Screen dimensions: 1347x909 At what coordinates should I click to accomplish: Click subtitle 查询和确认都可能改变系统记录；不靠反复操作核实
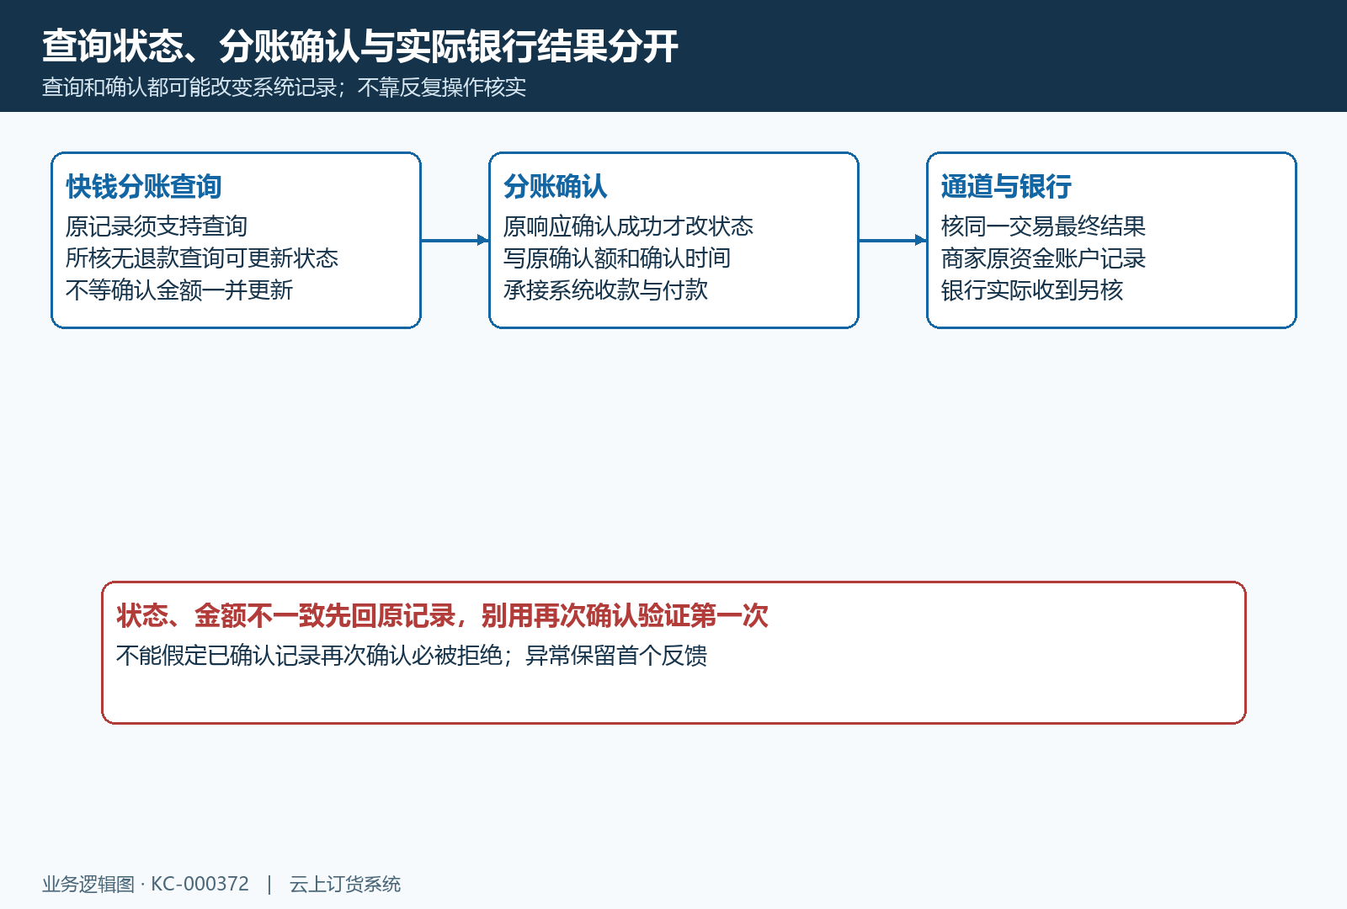click(284, 88)
